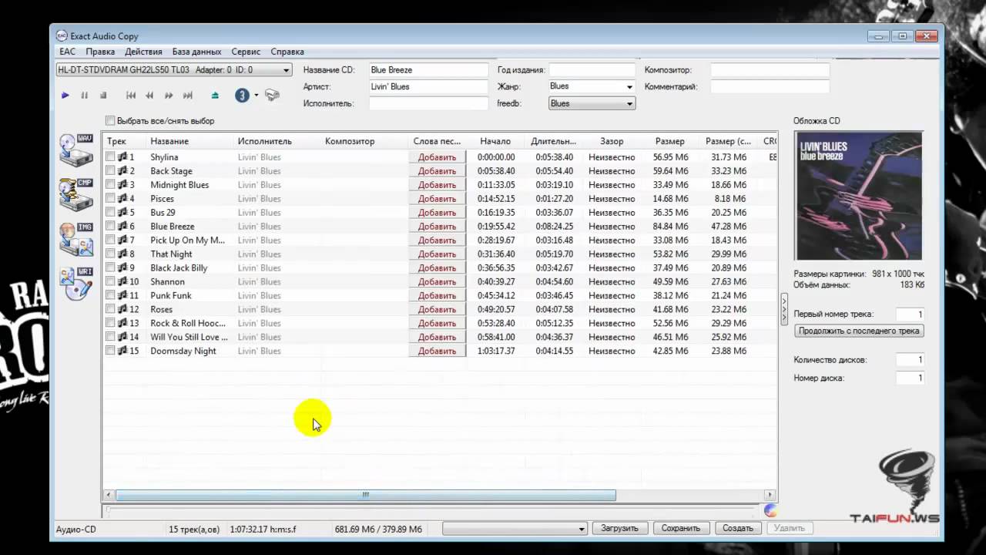This screenshot has width=986, height=555.
Task: Click Добавить for track Shylina
Action: point(437,157)
